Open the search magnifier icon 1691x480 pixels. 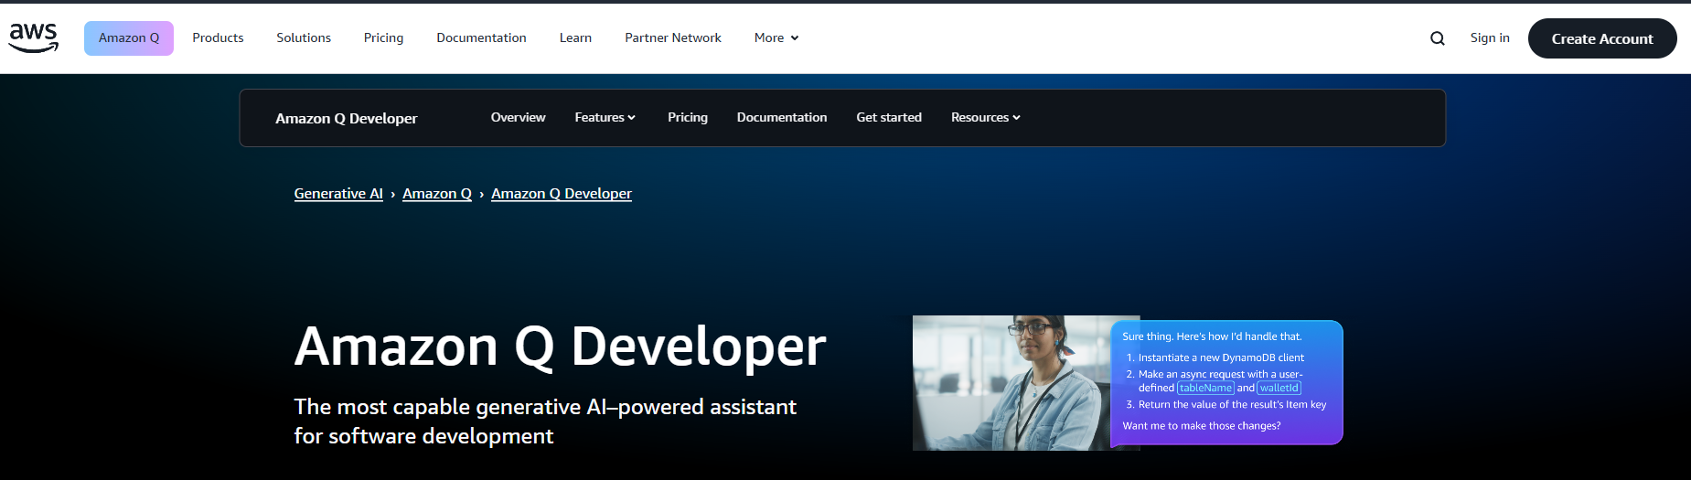(1438, 38)
